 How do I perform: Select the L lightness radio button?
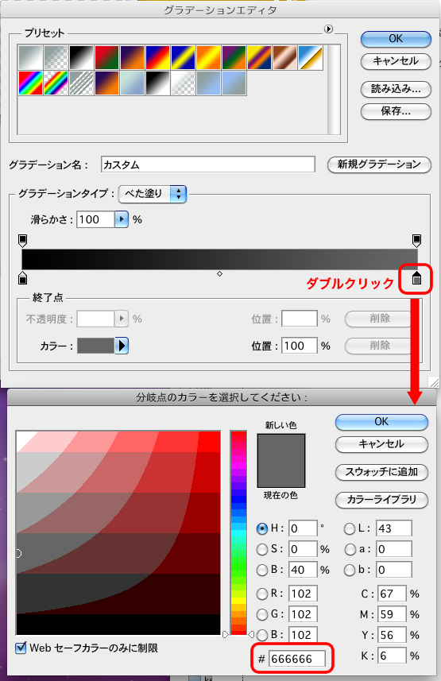[x=350, y=528]
